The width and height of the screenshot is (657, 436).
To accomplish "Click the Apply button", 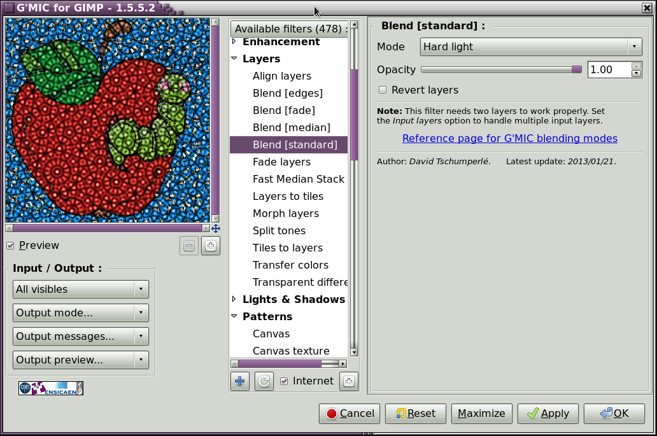I will click(548, 413).
